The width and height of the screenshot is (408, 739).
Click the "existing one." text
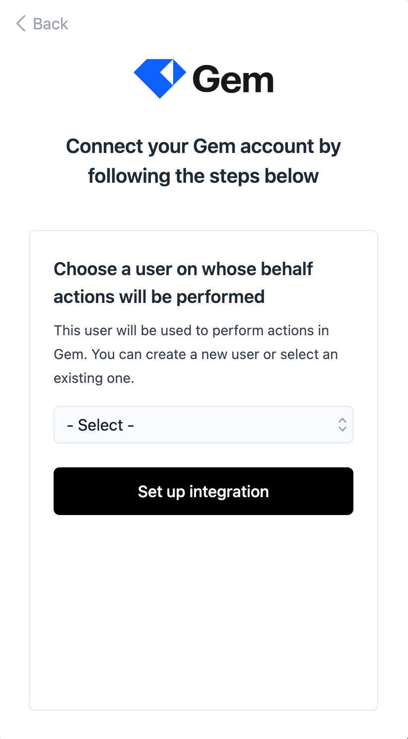[x=94, y=378]
